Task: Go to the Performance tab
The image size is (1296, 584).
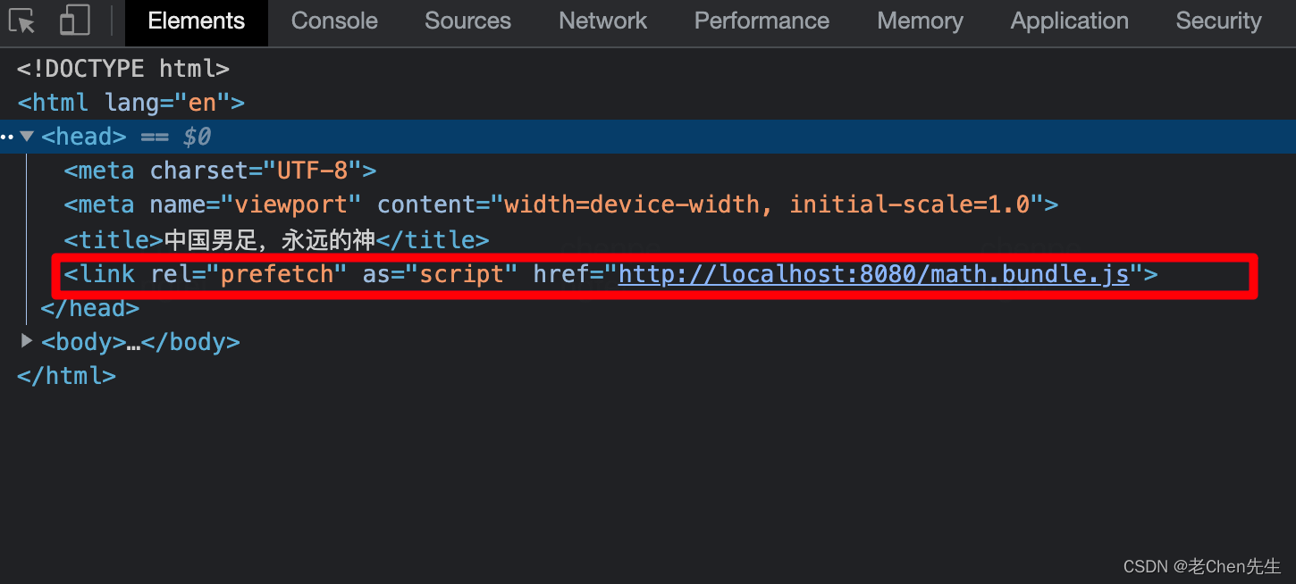Action: tap(762, 21)
